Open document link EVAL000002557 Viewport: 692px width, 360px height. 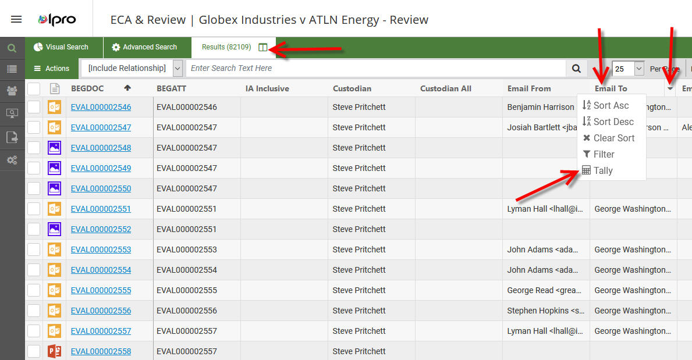(x=101, y=331)
